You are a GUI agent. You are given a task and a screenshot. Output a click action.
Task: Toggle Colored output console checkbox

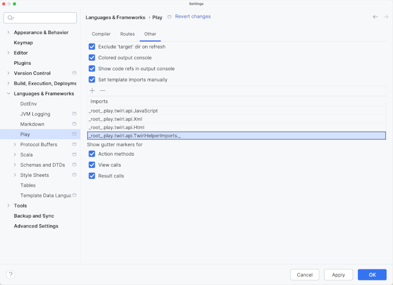pos(92,57)
